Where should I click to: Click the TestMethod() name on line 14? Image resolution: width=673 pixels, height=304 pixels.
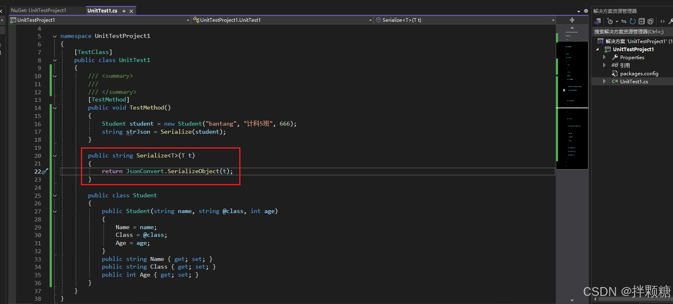click(x=150, y=108)
